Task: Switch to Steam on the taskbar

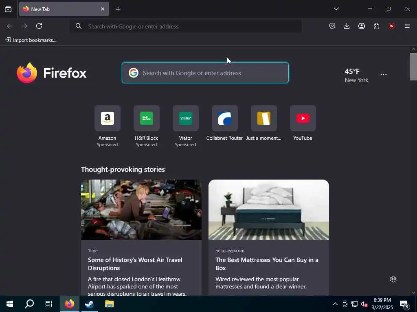Action: (89, 304)
